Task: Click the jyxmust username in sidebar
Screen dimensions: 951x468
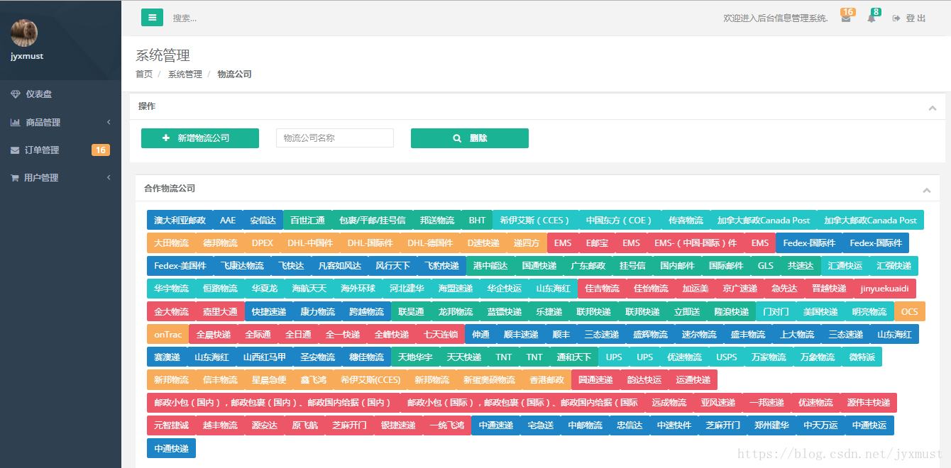Action: click(27, 56)
